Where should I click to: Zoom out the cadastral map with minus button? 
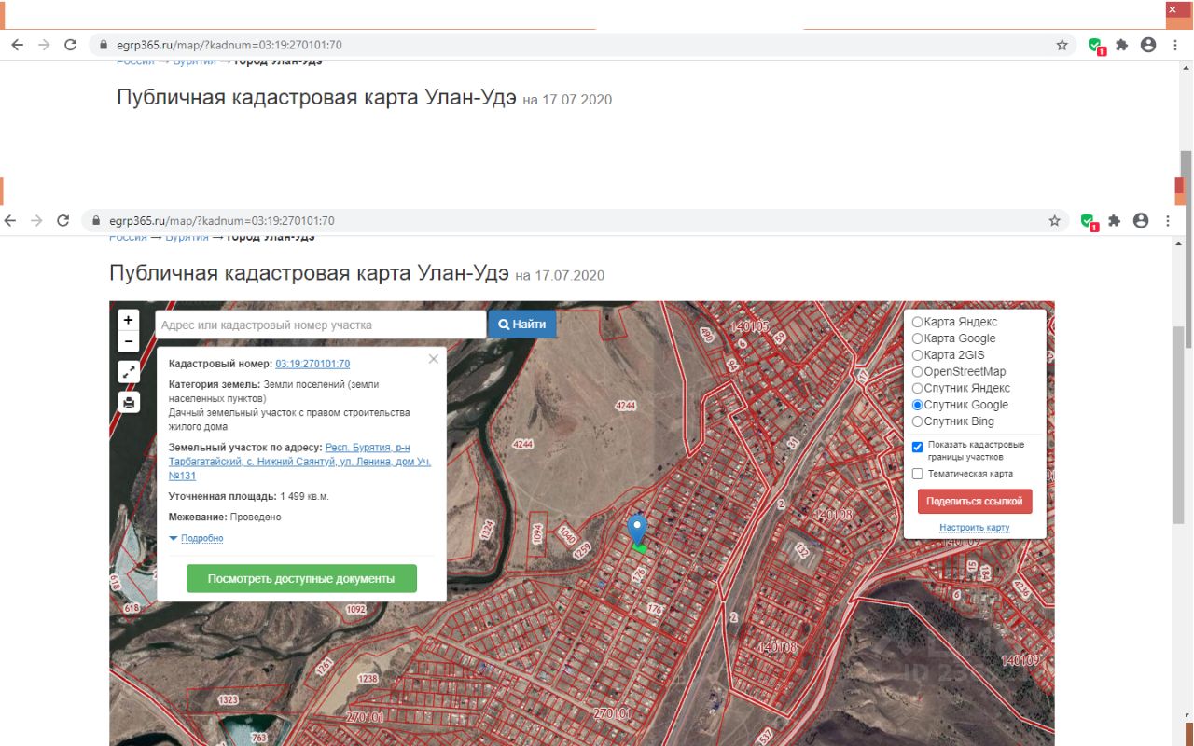pyautogui.click(x=129, y=341)
